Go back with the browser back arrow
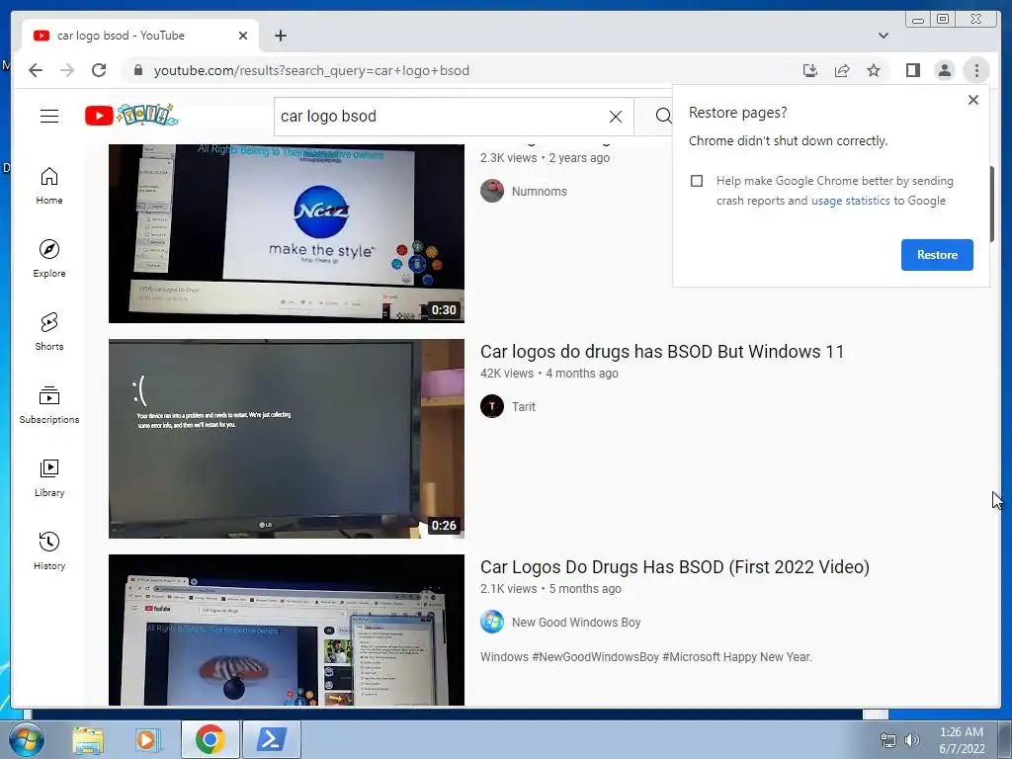The height and width of the screenshot is (759, 1012). 36,70
